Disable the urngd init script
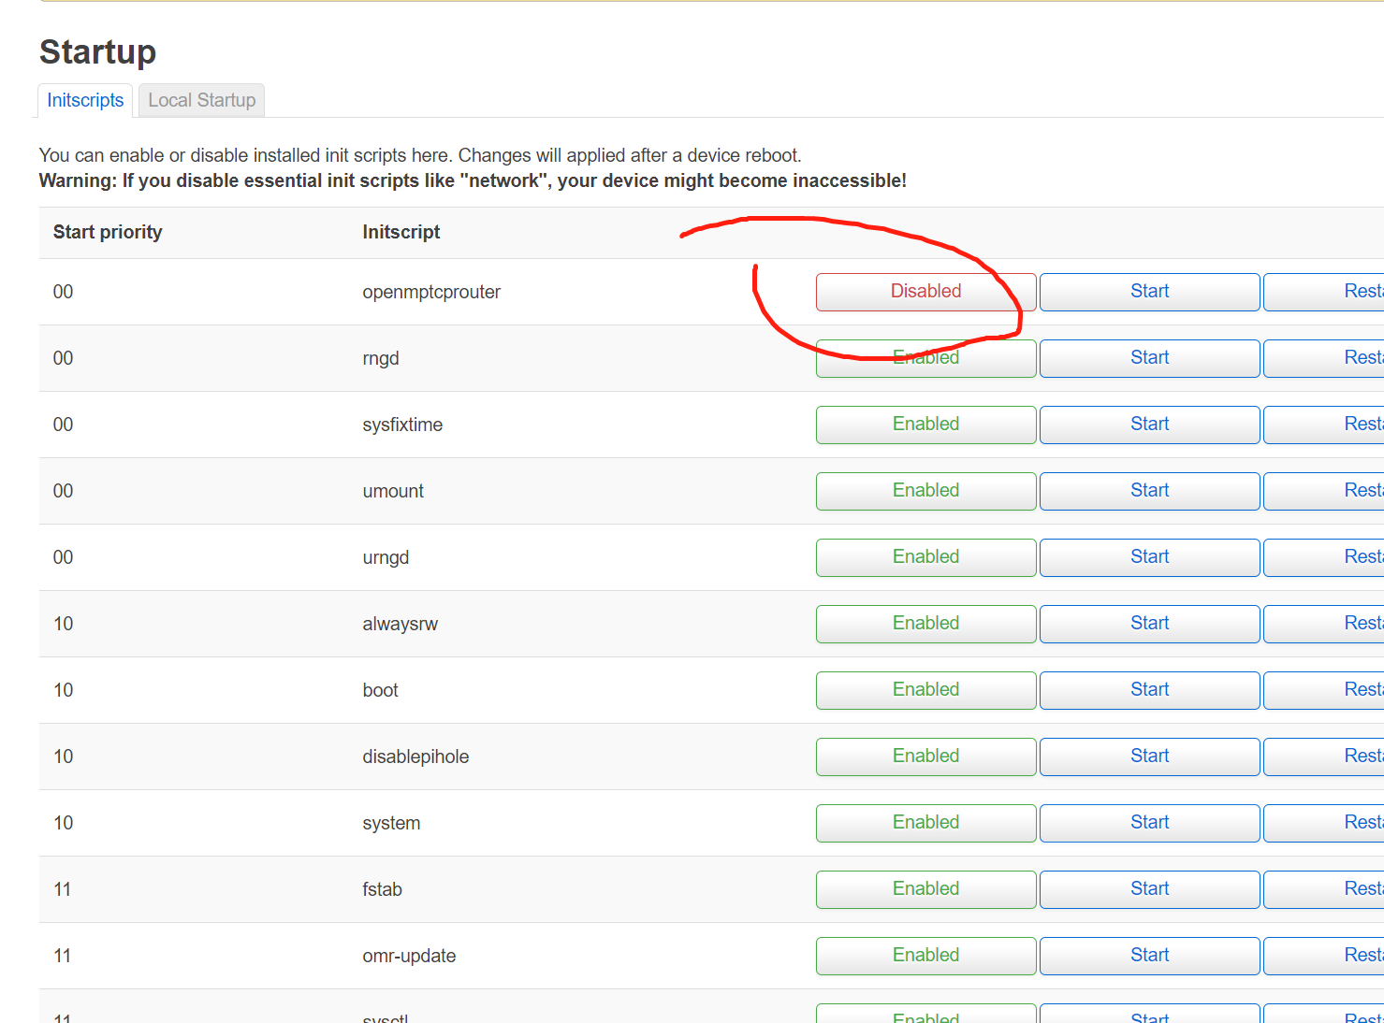Screen dimensions: 1384x1023 tap(925, 557)
